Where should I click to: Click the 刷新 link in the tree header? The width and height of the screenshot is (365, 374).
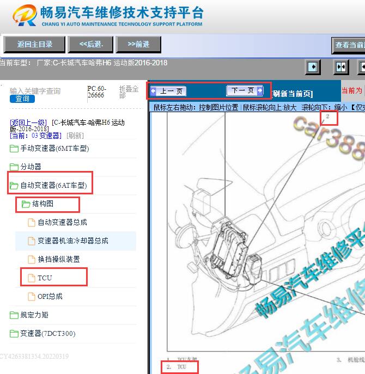coord(75,136)
